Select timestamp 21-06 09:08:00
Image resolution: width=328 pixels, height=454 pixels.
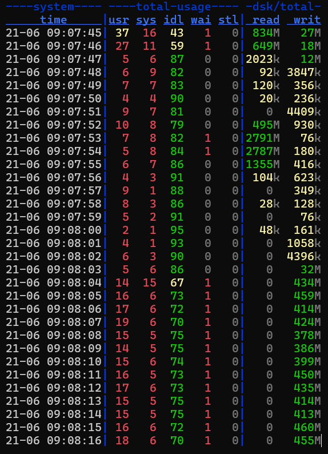54,230
